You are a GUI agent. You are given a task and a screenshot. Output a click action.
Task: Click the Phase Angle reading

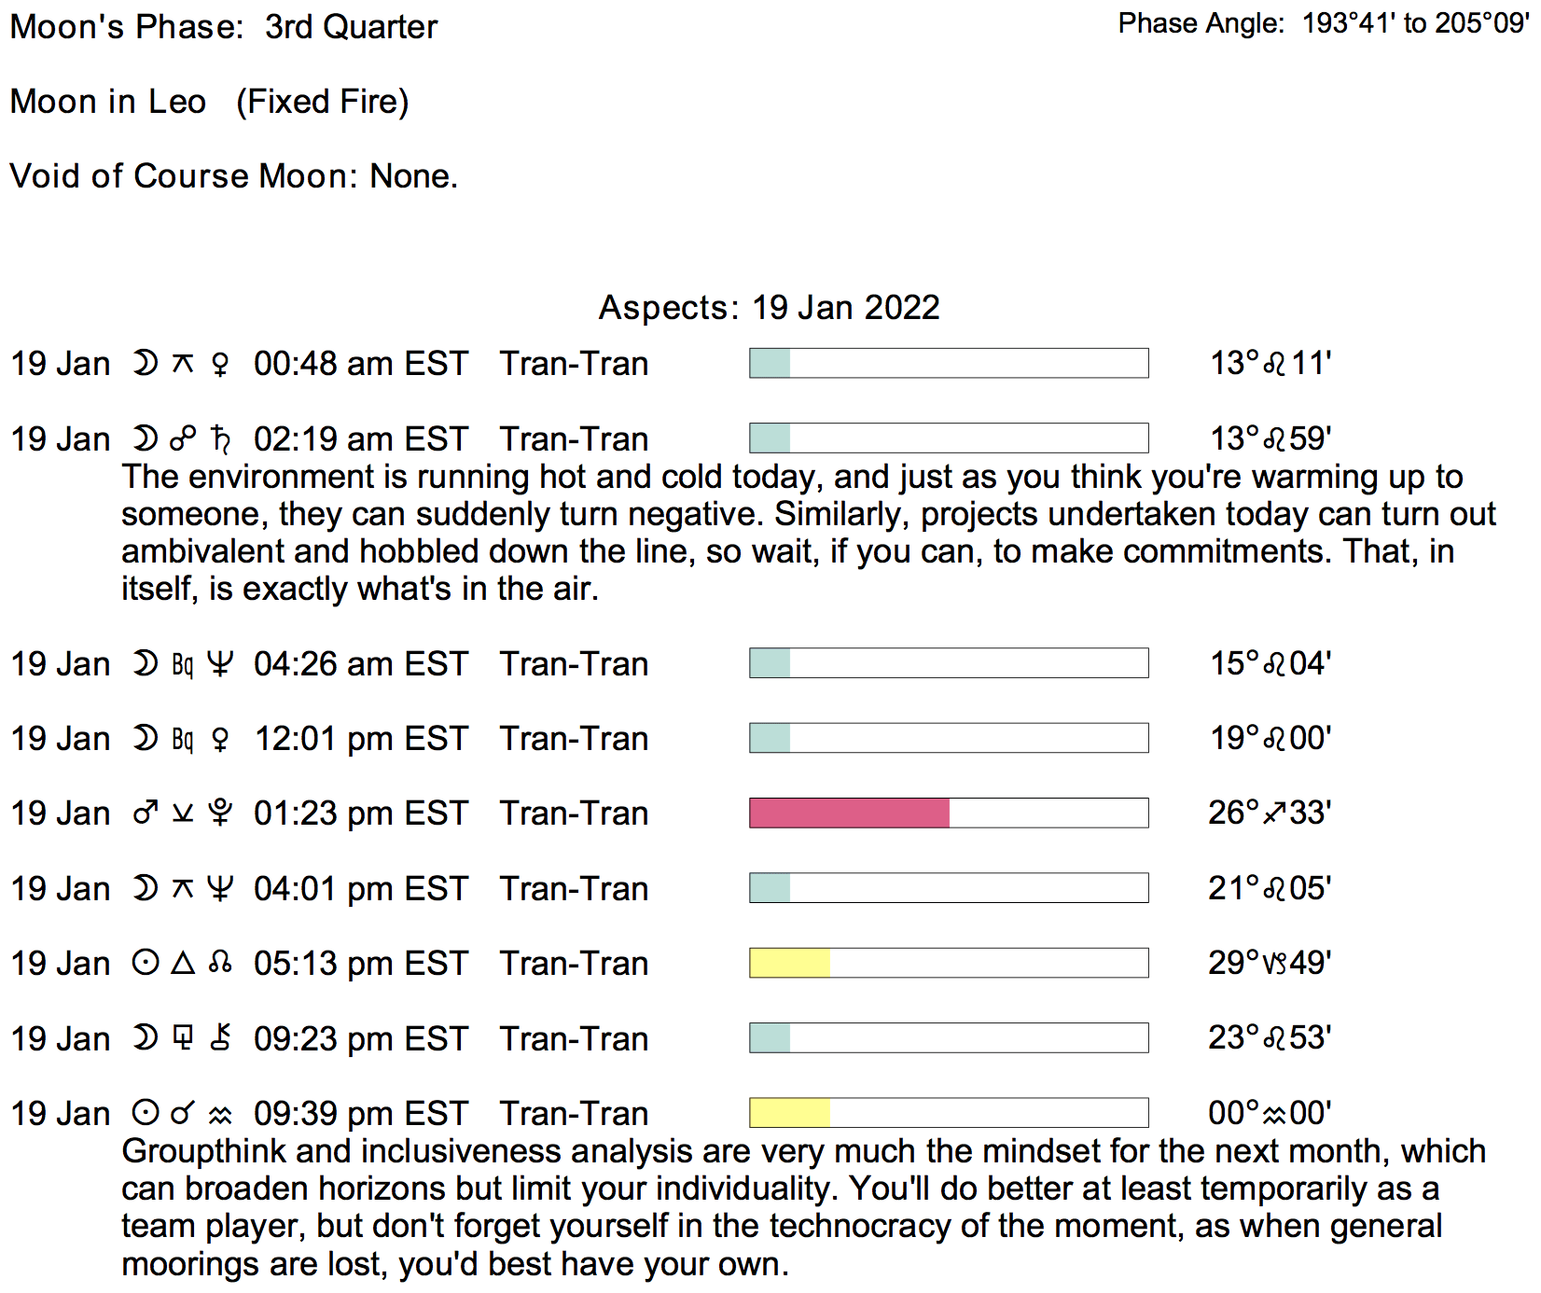[1323, 23]
